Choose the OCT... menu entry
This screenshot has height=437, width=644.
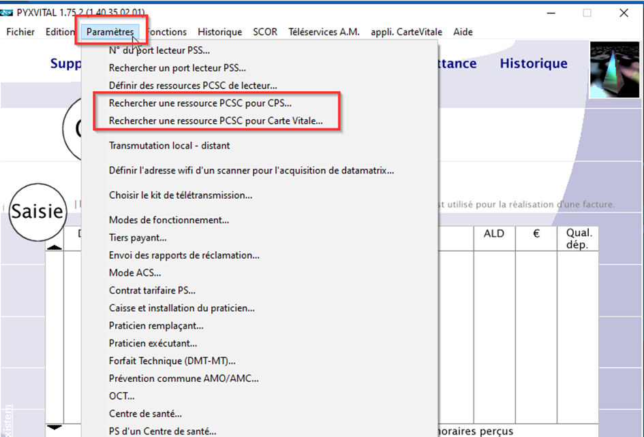260,397
